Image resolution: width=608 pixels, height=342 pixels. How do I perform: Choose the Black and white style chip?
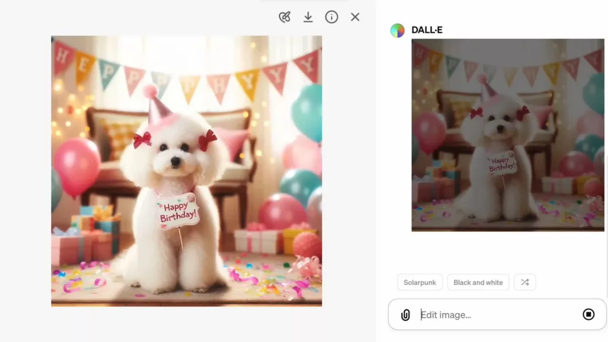pyautogui.click(x=478, y=282)
